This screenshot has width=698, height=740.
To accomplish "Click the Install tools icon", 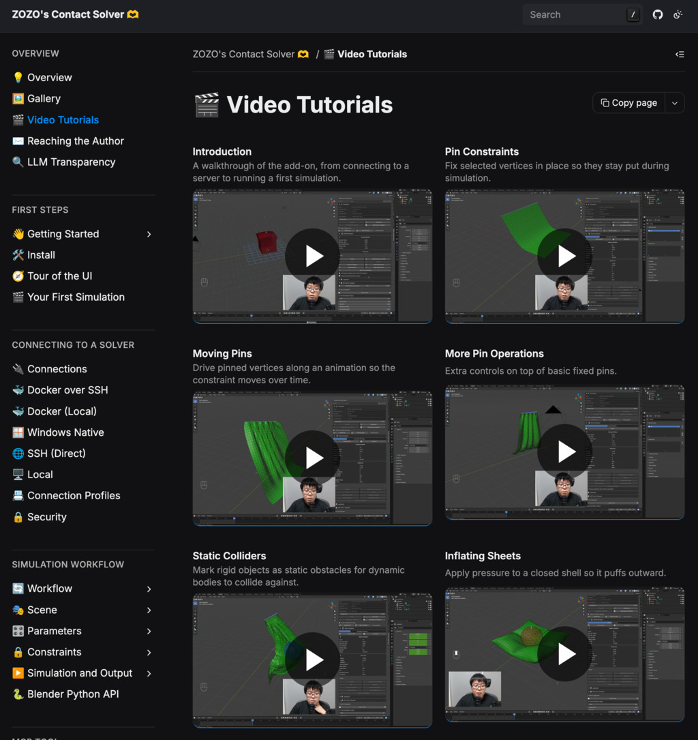I will 18,255.
